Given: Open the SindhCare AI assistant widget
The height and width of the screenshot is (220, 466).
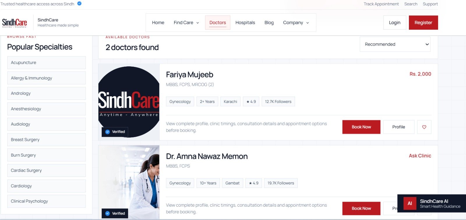Looking at the screenshot, I should 432,203.
